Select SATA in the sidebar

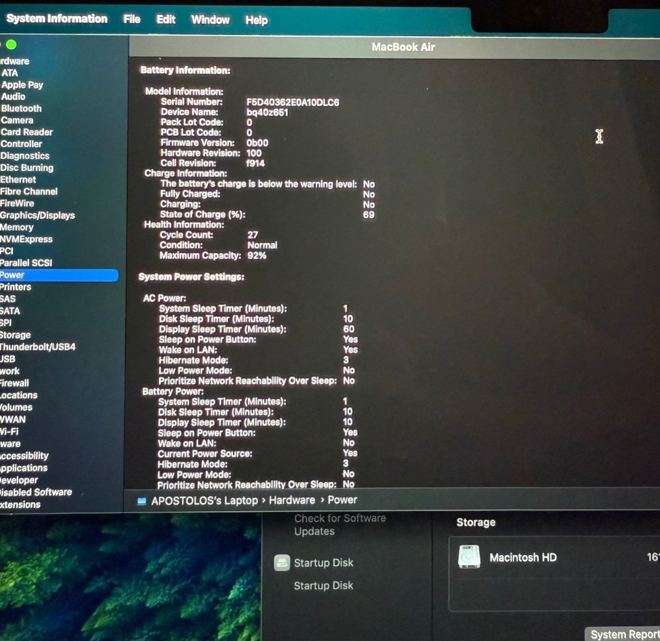click(x=10, y=311)
